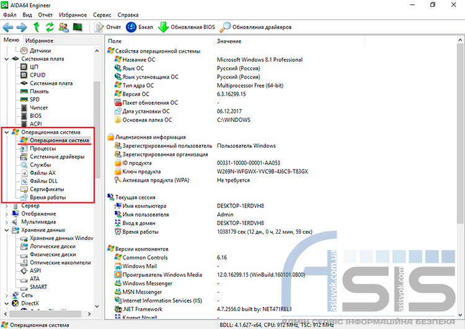The height and width of the screenshot is (329, 465).
Task: Select ACPI in the tree
Action: 35,124
